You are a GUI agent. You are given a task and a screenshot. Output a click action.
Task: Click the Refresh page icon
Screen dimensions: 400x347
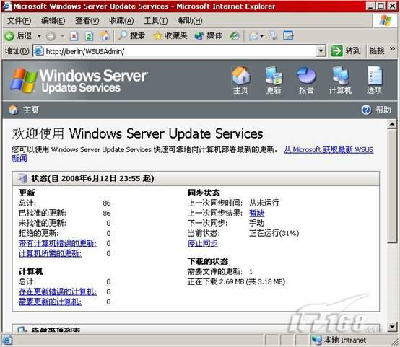(89, 36)
